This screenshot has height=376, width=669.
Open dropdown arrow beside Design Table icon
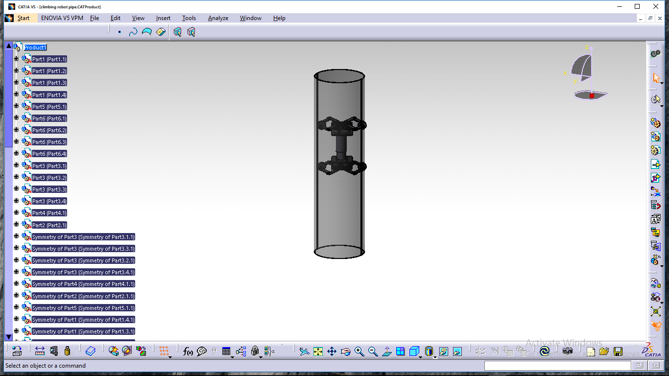tap(232, 356)
